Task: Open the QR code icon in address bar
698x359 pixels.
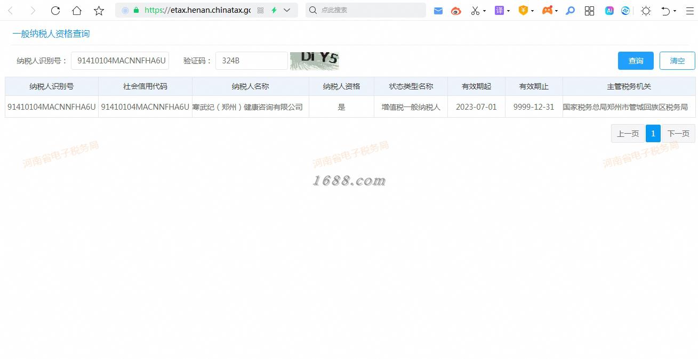Action: [260, 10]
